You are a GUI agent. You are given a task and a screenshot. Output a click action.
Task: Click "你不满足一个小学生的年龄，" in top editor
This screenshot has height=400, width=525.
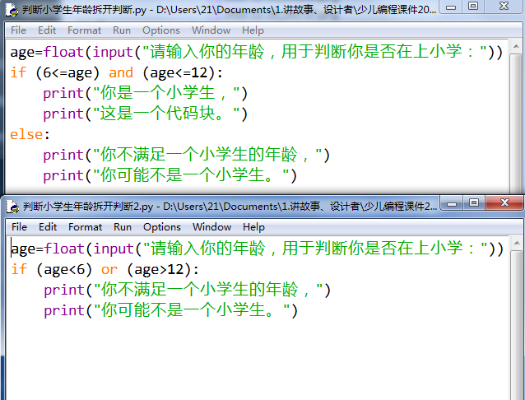coord(207,155)
